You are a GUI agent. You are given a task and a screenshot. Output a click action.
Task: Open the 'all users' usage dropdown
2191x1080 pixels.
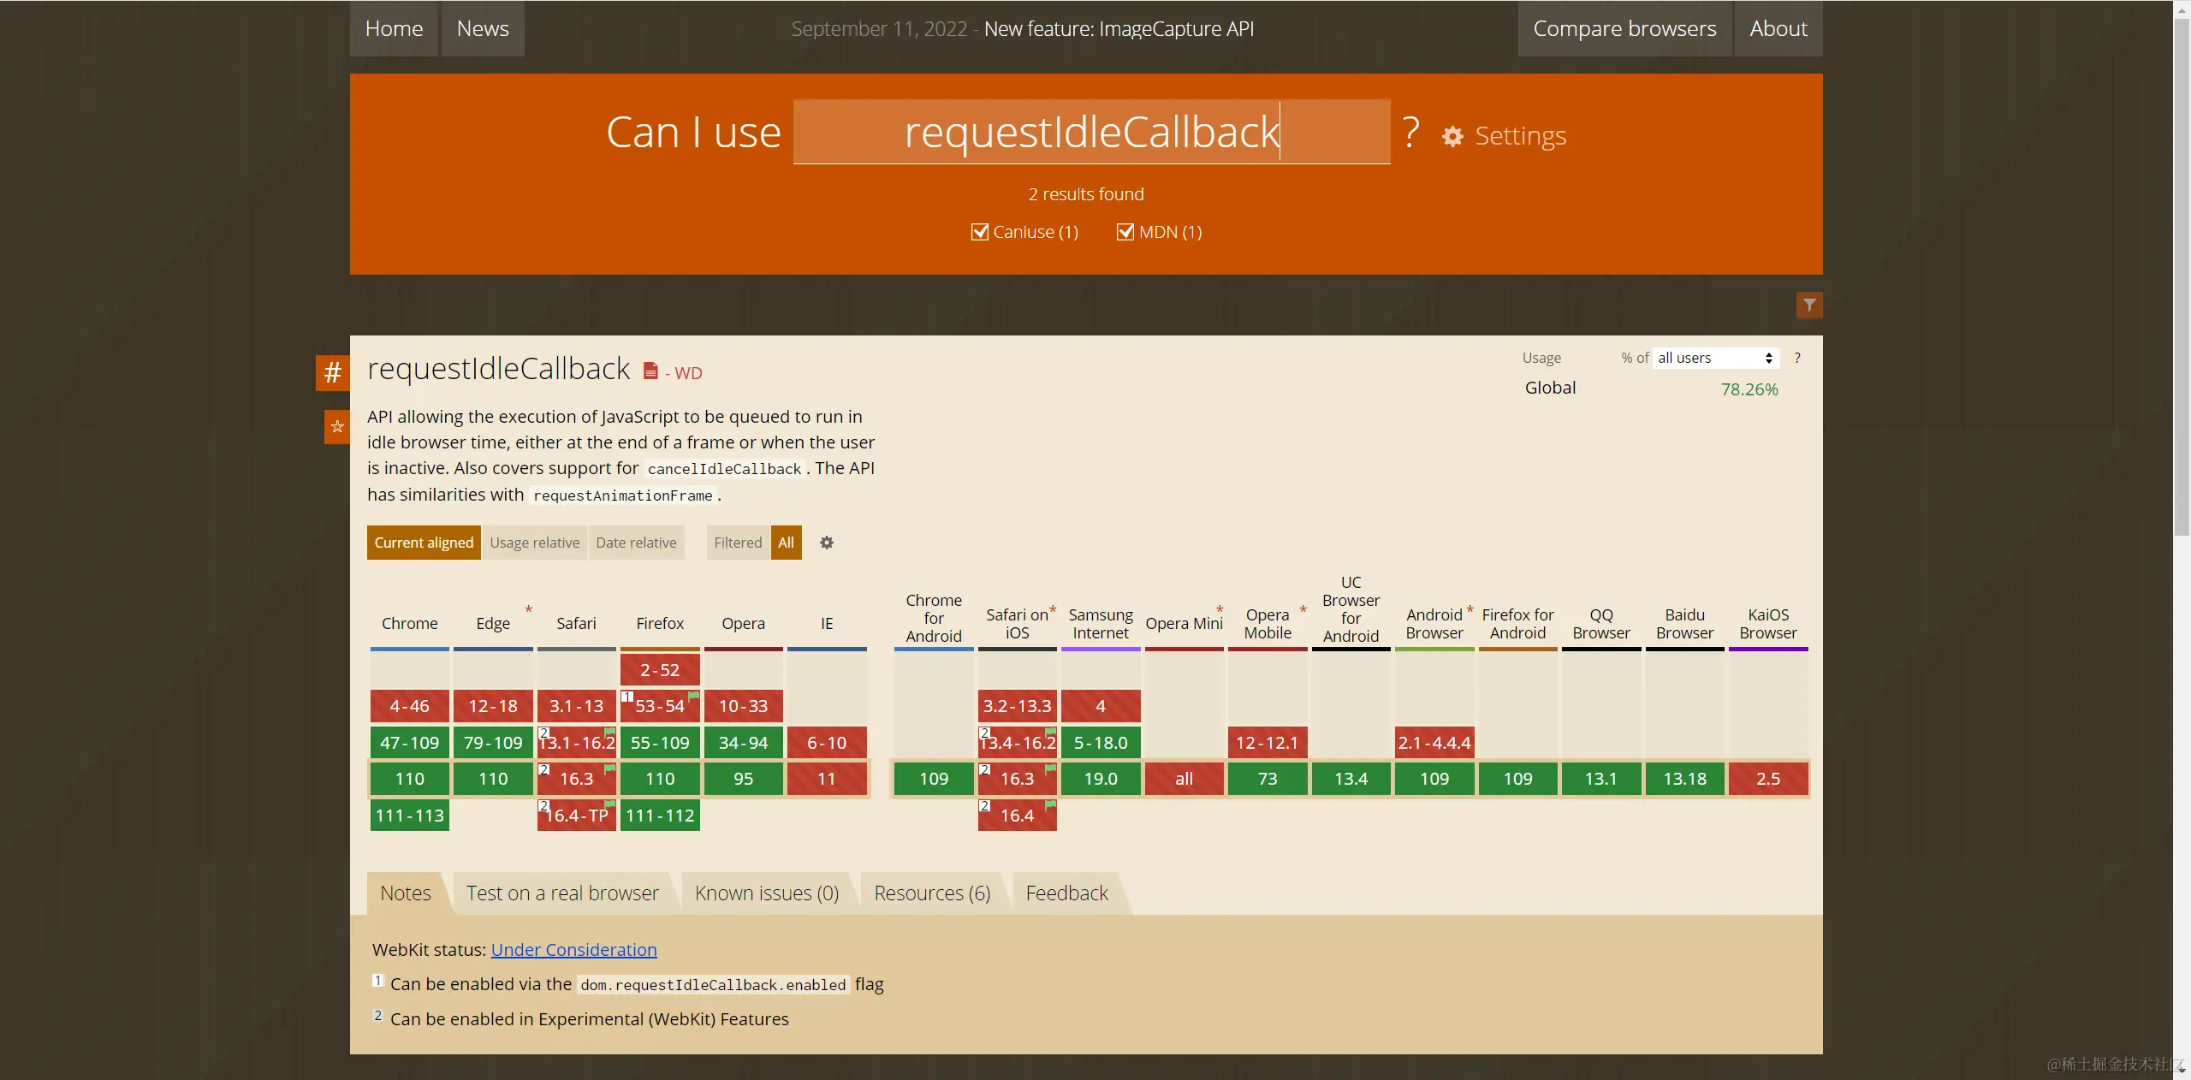pyautogui.click(x=1714, y=358)
